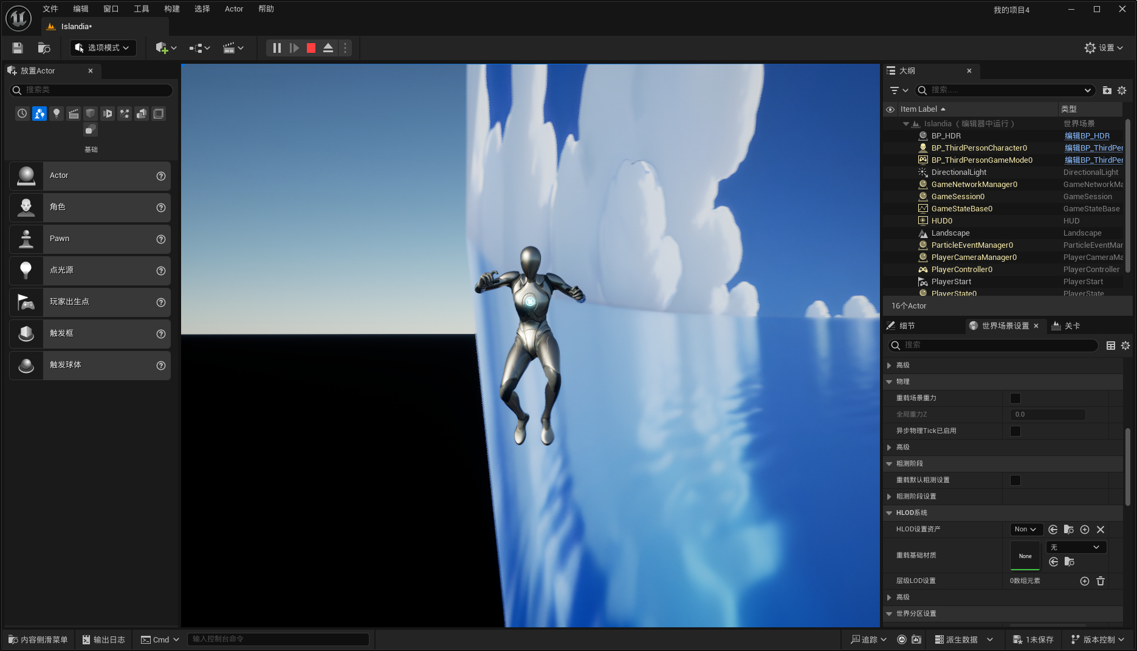
Task: Open the outliner filter dropdown
Action: pyautogui.click(x=899, y=90)
